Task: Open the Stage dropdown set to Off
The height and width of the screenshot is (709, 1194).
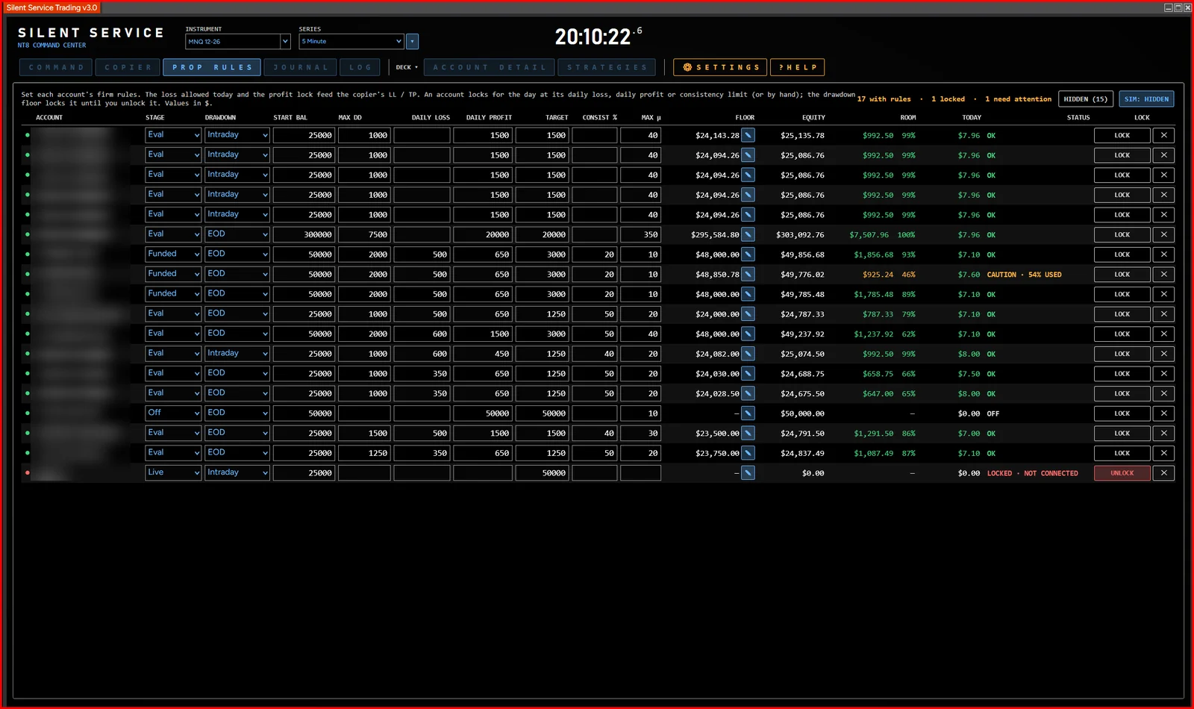Action: coord(173,413)
